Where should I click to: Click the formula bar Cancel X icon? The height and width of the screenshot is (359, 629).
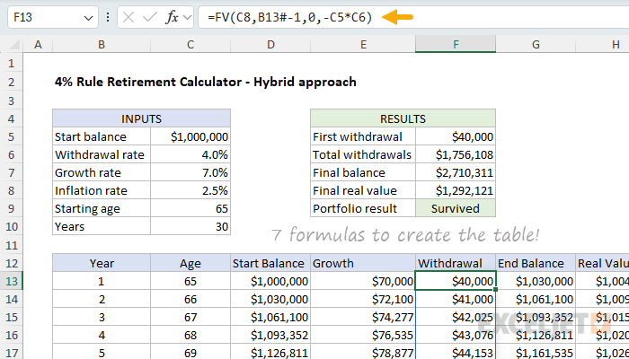point(128,17)
